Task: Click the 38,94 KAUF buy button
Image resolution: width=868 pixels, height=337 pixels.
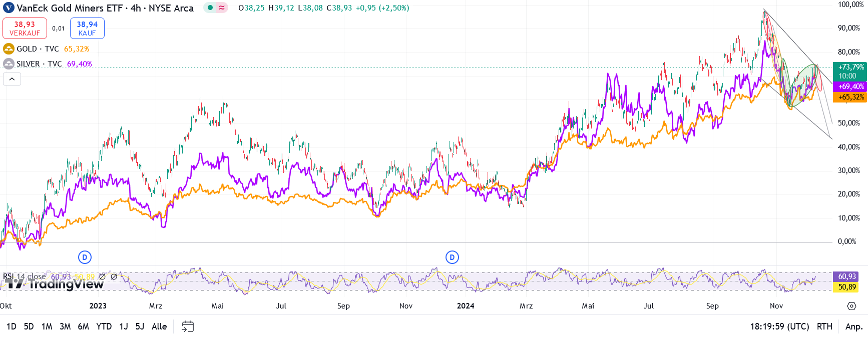Action: (87, 28)
